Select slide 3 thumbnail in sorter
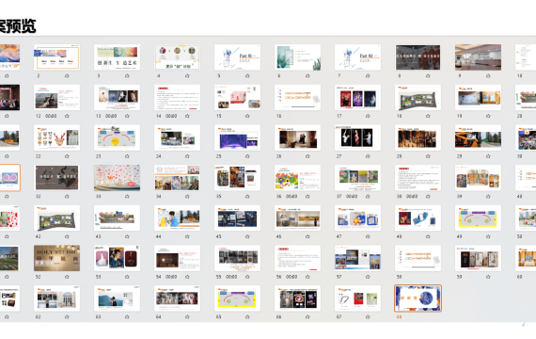This screenshot has width=536, height=339. tap(117, 57)
